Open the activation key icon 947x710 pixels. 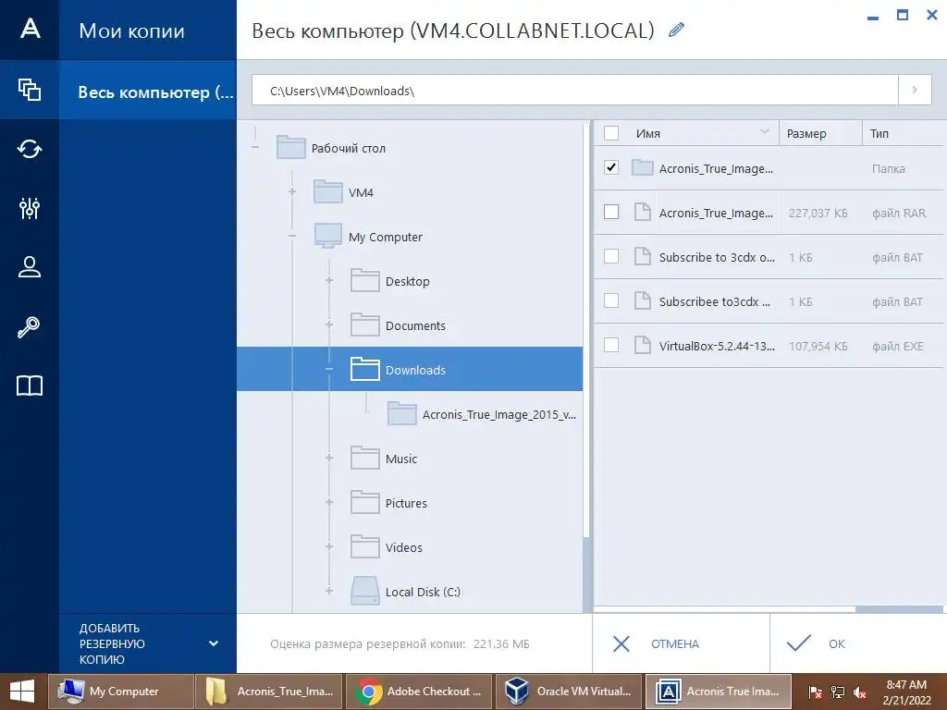coord(29,326)
